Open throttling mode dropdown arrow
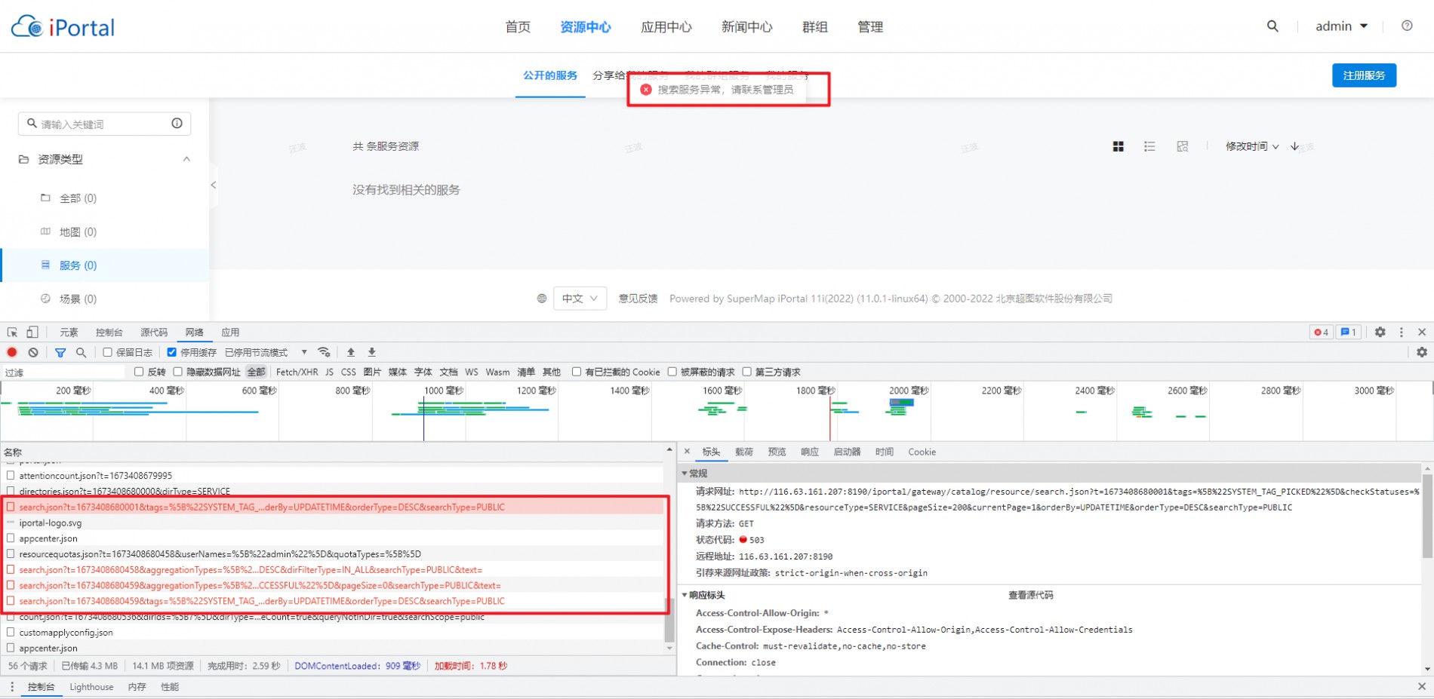This screenshot has width=1434, height=699. (304, 352)
